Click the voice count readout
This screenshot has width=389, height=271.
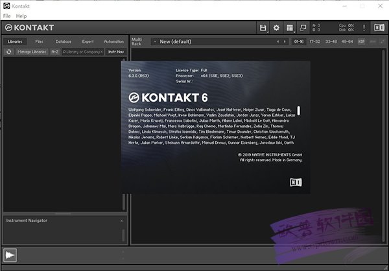coord(316,25)
